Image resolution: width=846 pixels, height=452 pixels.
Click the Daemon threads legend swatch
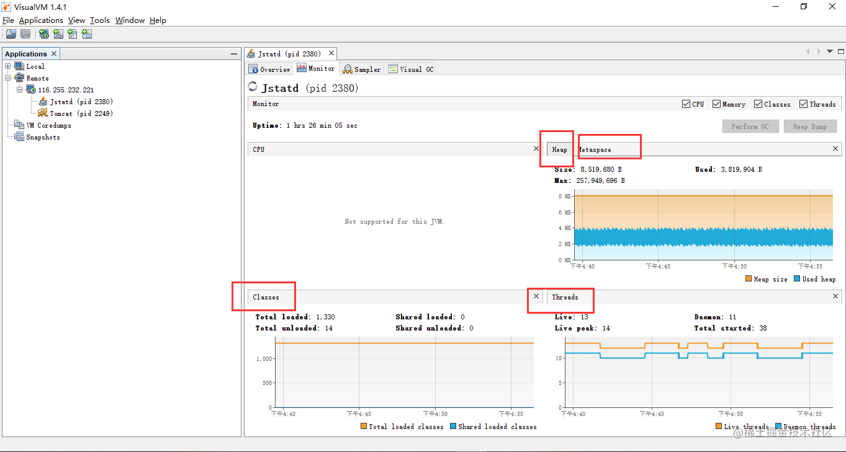tap(778, 426)
